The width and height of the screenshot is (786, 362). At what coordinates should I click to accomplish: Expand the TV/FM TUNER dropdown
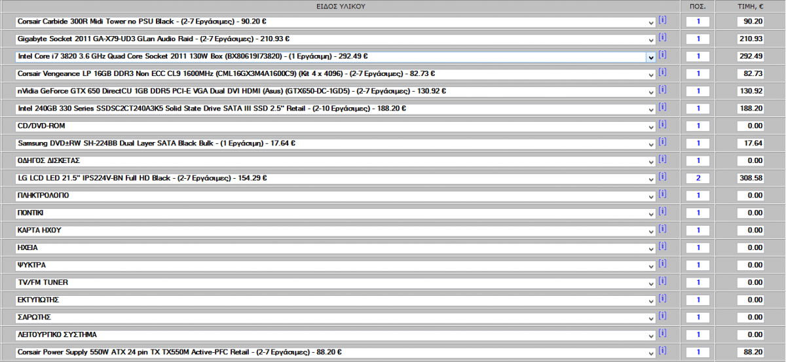(x=335, y=283)
